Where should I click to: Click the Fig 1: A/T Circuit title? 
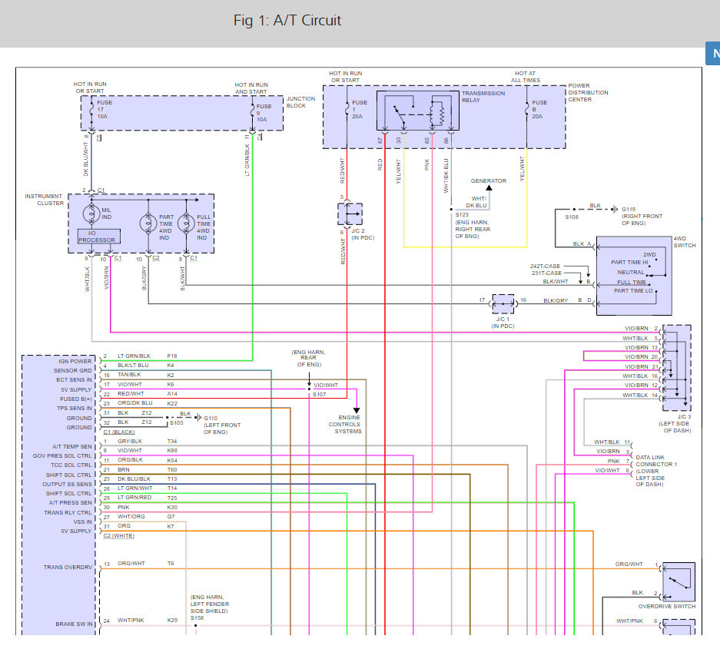pyautogui.click(x=287, y=21)
